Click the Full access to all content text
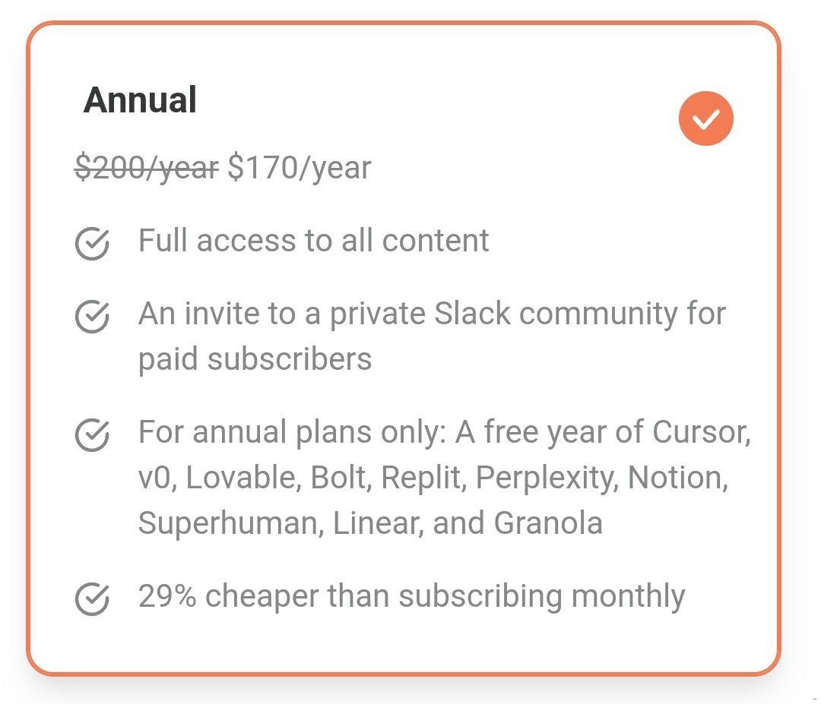Screen dimensions: 821x704 [313, 241]
